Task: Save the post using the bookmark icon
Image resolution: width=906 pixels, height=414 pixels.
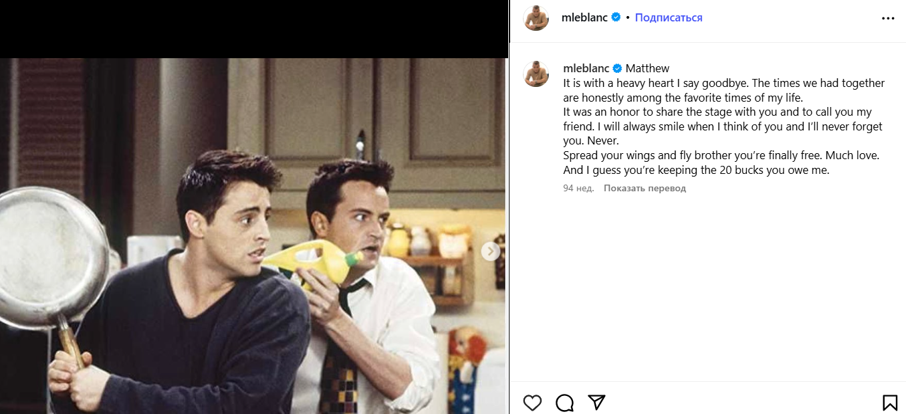Action: [x=889, y=403]
